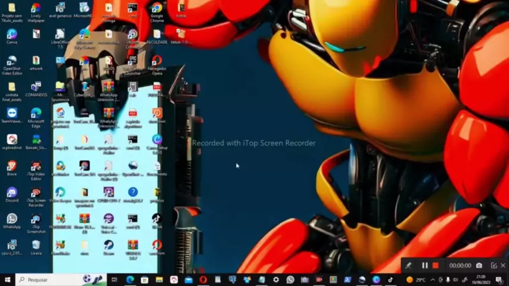
Task: Open Task View from the taskbar
Action: tap(114, 279)
